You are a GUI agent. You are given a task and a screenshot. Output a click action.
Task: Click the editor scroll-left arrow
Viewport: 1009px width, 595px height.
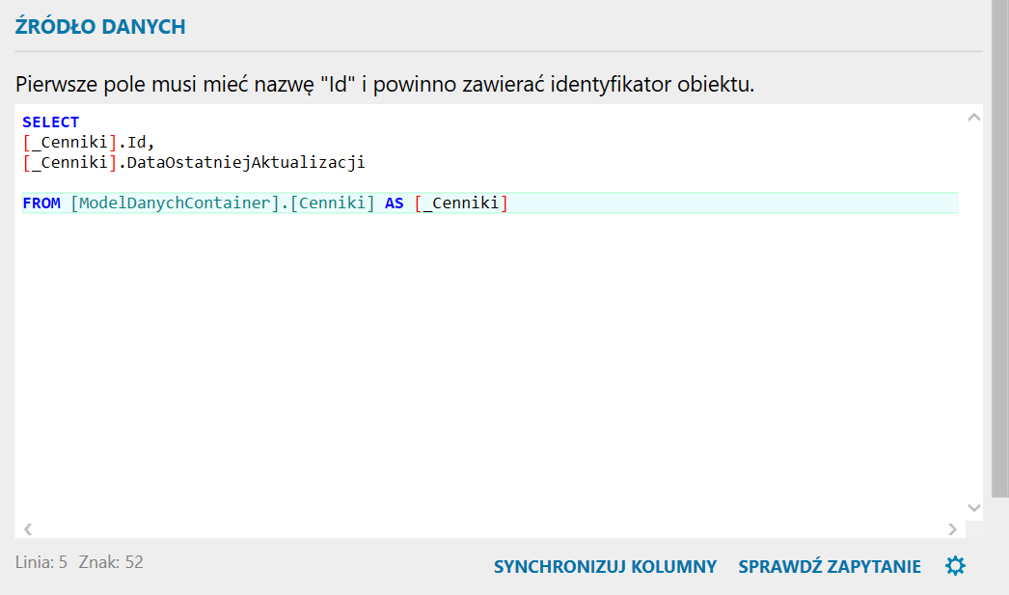pyautogui.click(x=28, y=528)
